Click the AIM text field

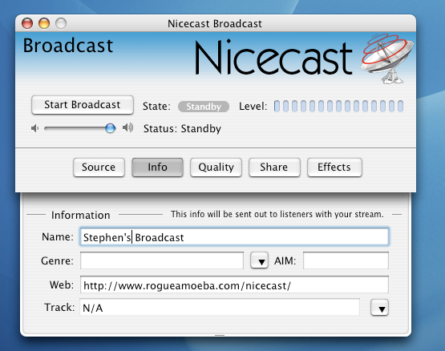346,260
